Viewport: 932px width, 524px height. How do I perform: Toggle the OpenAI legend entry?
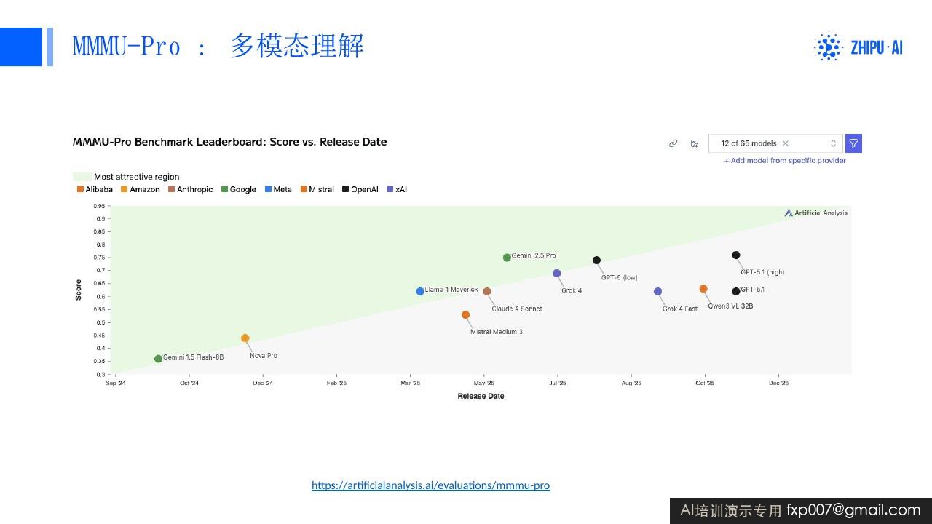tap(360, 189)
